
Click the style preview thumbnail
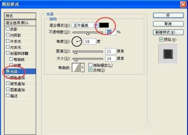(168, 54)
